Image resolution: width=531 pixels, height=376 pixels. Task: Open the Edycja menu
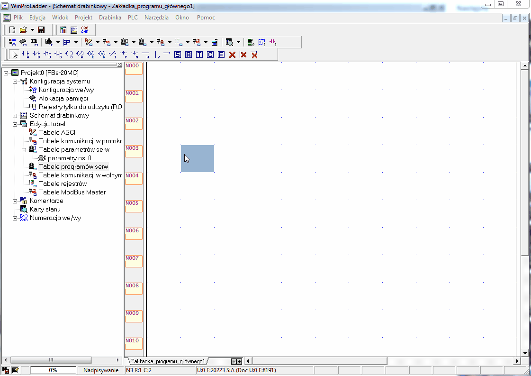(37, 18)
